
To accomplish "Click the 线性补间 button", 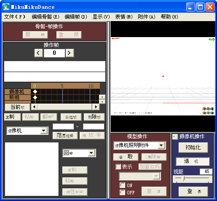I will tap(75, 192).
